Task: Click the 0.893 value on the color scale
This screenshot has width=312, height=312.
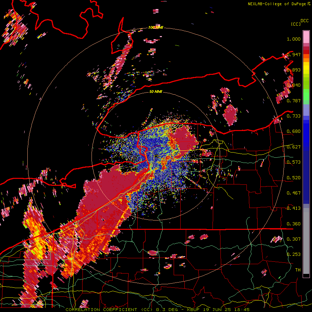Action: click(294, 70)
